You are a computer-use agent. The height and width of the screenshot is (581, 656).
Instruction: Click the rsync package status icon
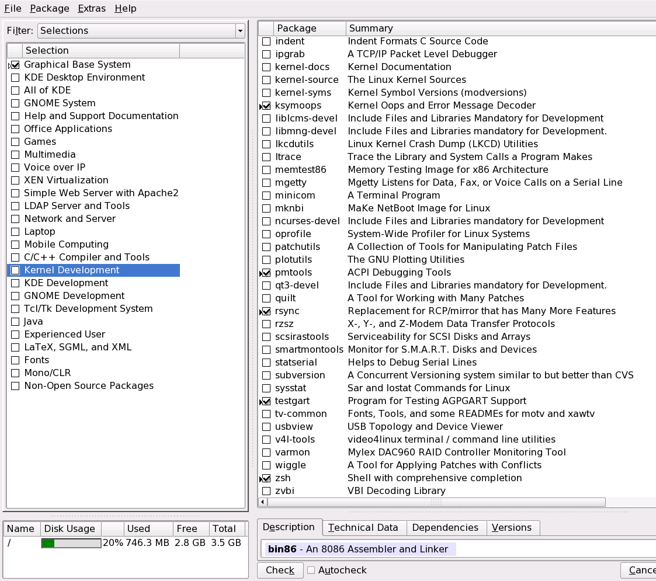(266, 311)
